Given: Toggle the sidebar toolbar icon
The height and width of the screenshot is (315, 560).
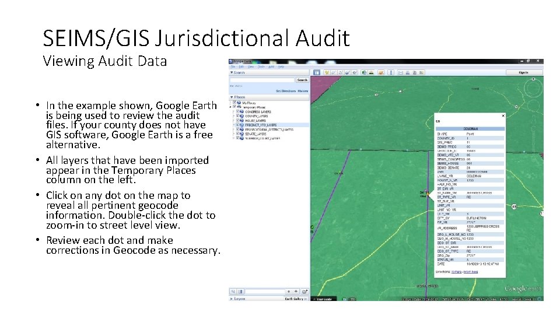Looking at the screenshot, I should (x=316, y=72).
